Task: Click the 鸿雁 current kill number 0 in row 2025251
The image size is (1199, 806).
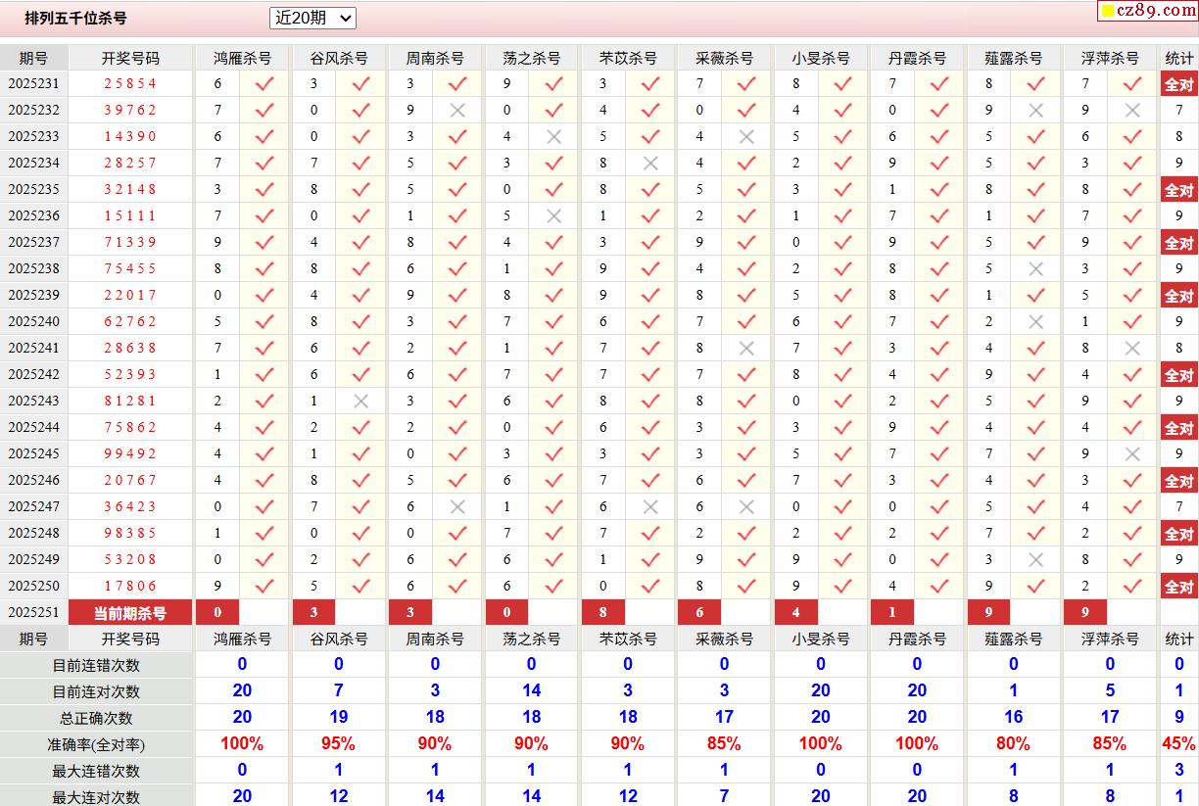Action: (x=217, y=613)
